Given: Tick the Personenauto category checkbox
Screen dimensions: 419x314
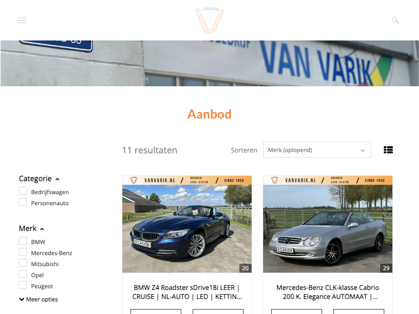Looking at the screenshot, I should (x=23, y=202).
